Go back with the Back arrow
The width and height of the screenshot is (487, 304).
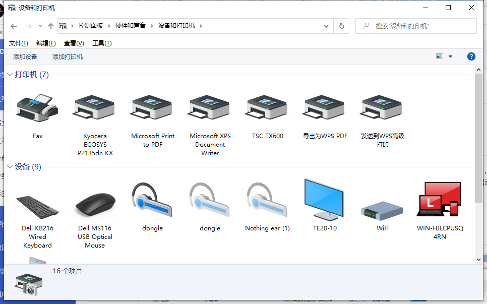[x=14, y=26]
